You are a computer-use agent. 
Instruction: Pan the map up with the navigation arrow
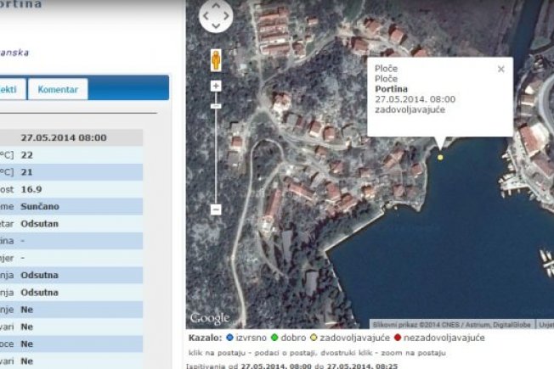click(x=216, y=6)
